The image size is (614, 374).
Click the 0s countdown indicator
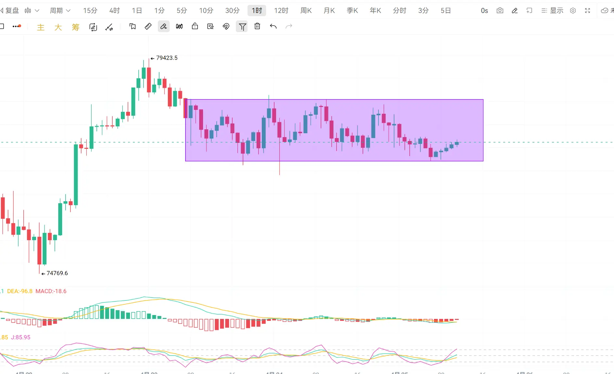coord(484,11)
